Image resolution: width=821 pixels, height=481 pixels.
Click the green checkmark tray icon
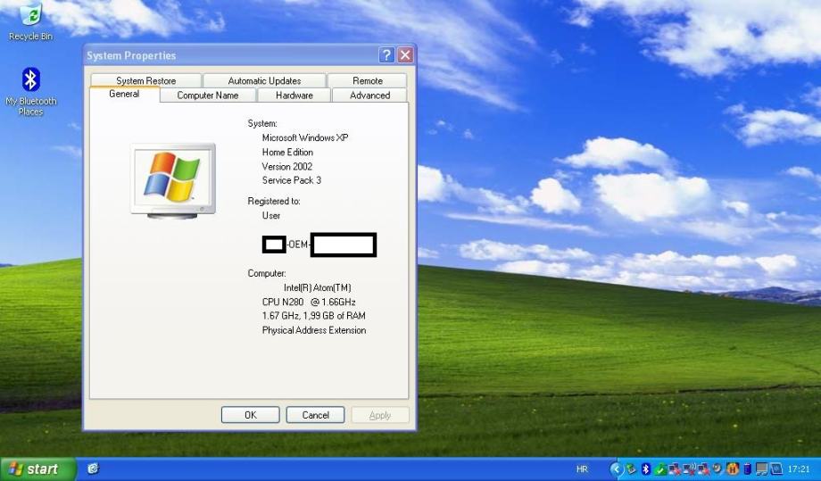[x=660, y=469]
